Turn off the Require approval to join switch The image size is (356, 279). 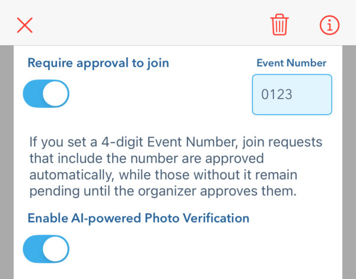coord(46,94)
